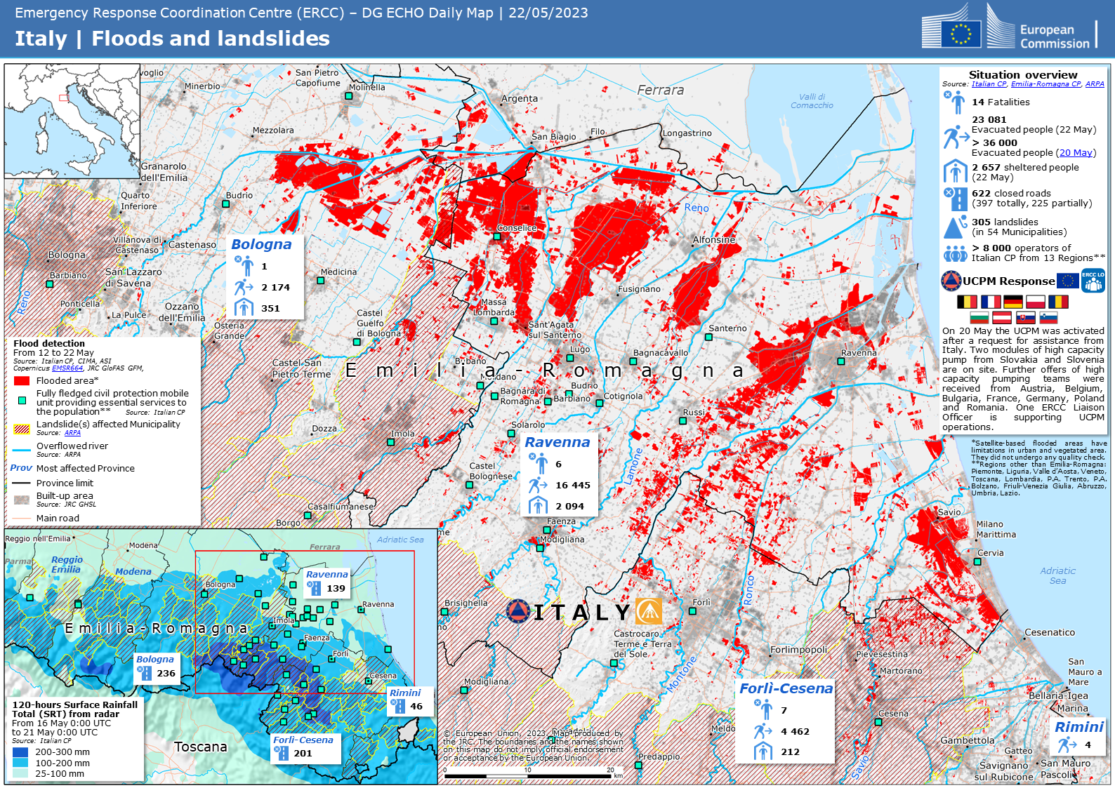This screenshot has height=788, width=1115.
Task: Click the closed roads icon
Action: click(x=955, y=199)
